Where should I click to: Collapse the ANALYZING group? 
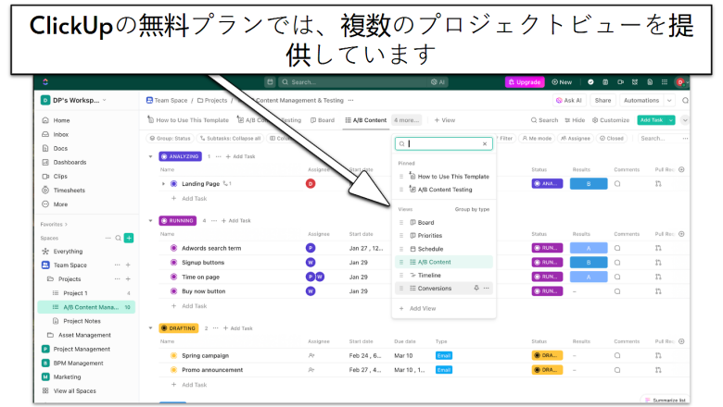coord(151,156)
